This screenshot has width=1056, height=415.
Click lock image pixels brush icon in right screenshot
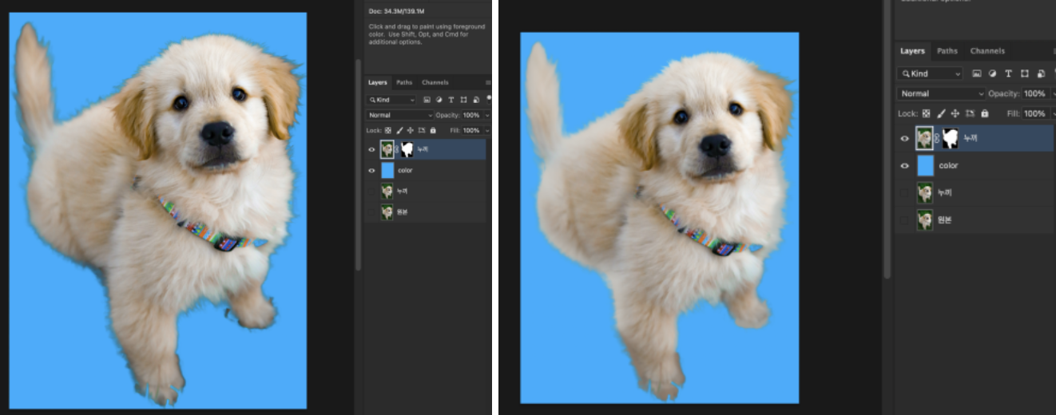coord(941,113)
